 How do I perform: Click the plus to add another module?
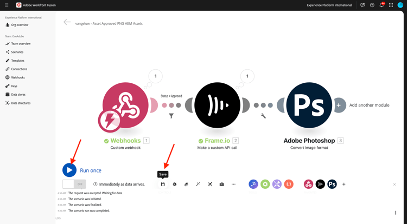point(339,105)
